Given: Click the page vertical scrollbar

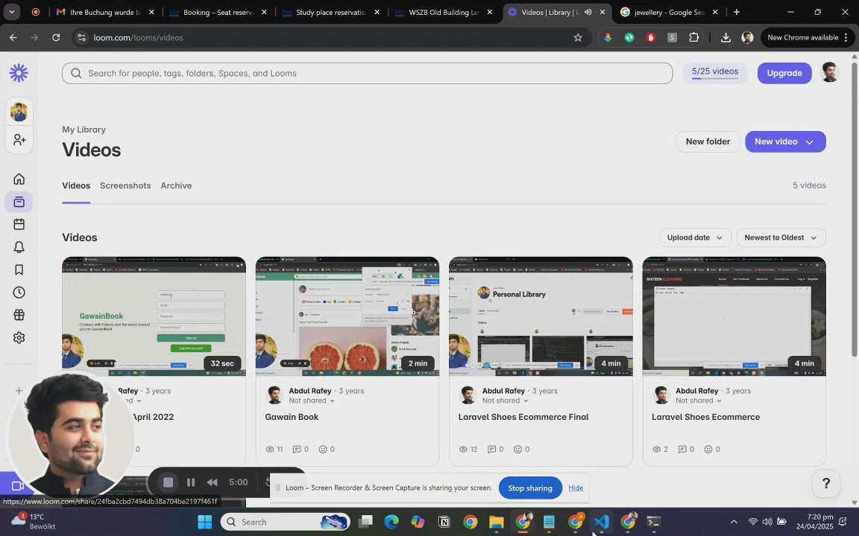Looking at the screenshot, I should [x=855, y=208].
